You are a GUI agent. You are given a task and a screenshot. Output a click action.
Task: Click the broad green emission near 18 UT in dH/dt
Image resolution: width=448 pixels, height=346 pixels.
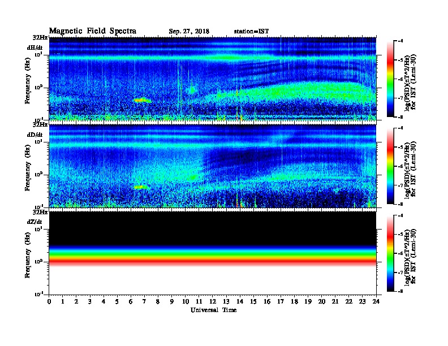[294, 91]
